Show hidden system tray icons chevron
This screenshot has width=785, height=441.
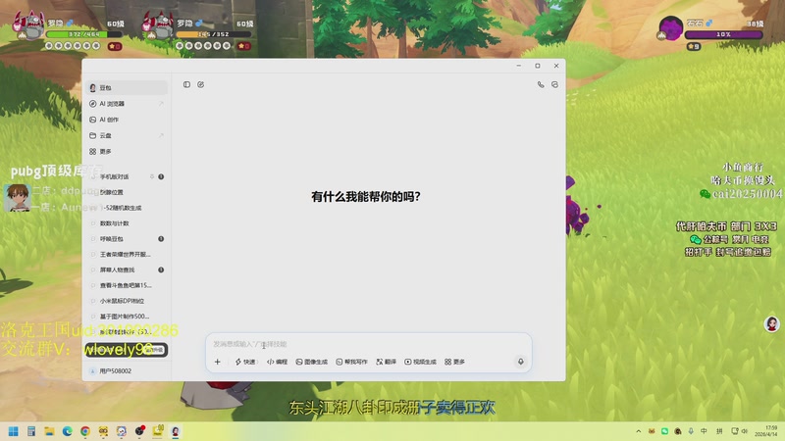[x=639, y=431]
